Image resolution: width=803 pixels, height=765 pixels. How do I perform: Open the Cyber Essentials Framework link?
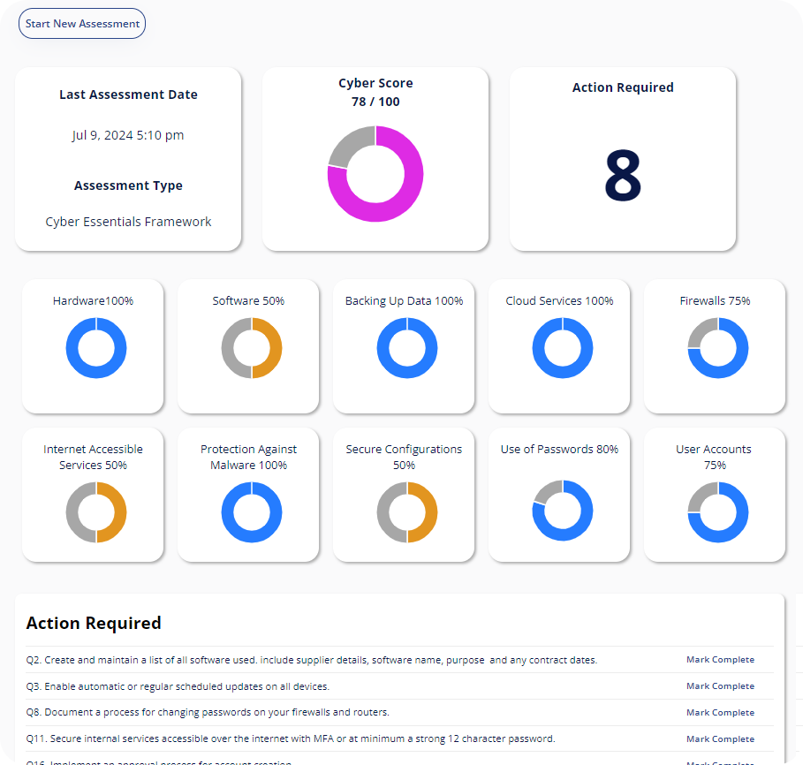pos(128,222)
